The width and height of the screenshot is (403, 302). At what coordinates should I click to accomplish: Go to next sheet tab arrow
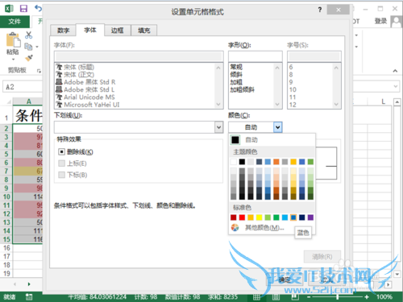point(29,284)
